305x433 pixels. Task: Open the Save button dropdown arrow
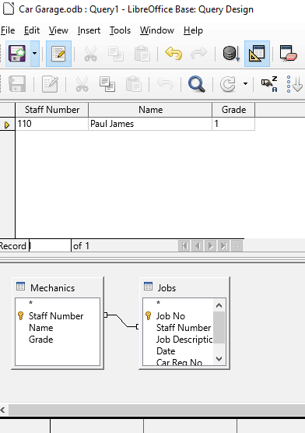point(35,54)
